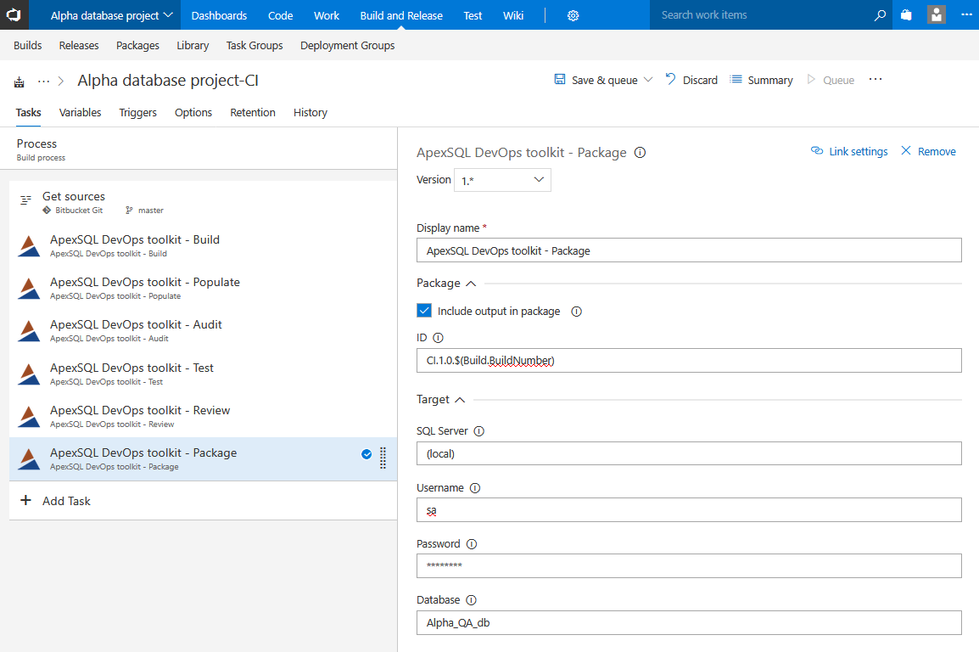Show info tooltip for Database
Image resolution: width=979 pixels, height=652 pixels.
tap(472, 600)
